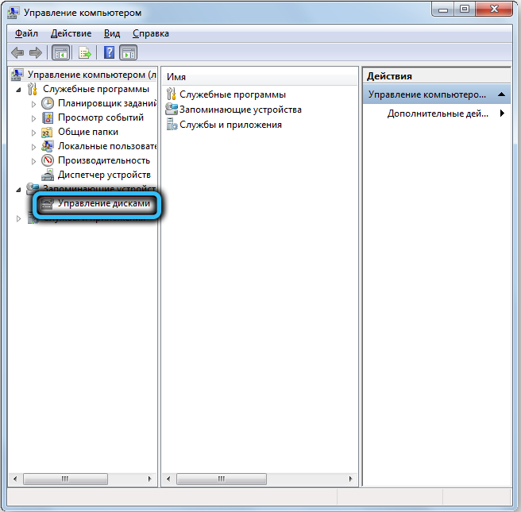
Task: Select Служебные программы in the center list
Action: pyautogui.click(x=233, y=94)
